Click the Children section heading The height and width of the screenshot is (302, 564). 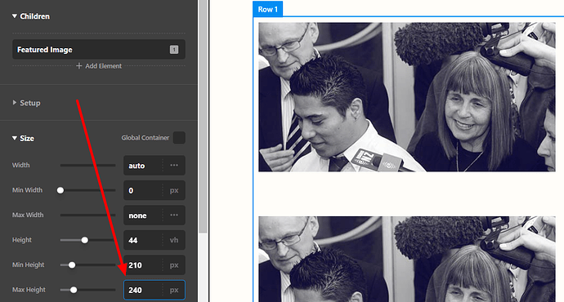point(35,16)
